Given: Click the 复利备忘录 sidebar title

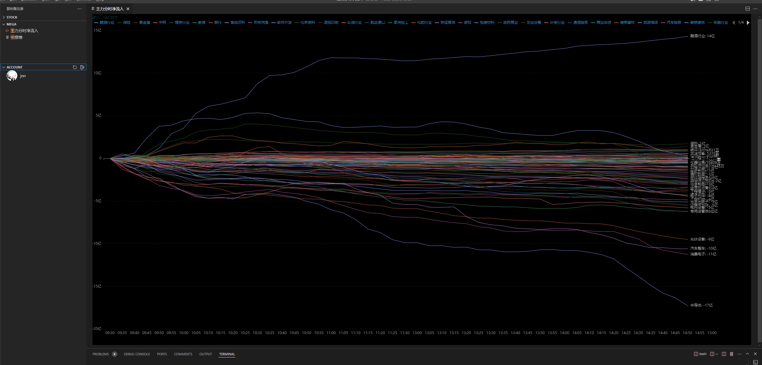Looking at the screenshot, I should [15, 9].
